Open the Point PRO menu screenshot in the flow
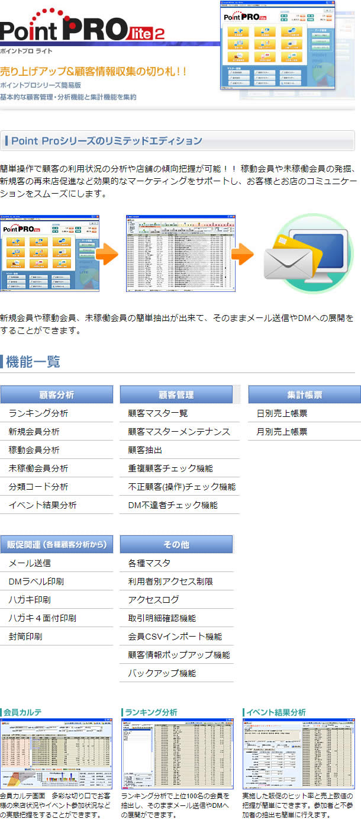 click(x=50, y=254)
